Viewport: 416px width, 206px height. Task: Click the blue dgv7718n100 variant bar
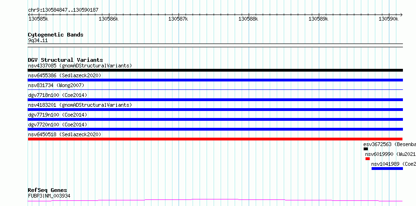tap(215, 100)
